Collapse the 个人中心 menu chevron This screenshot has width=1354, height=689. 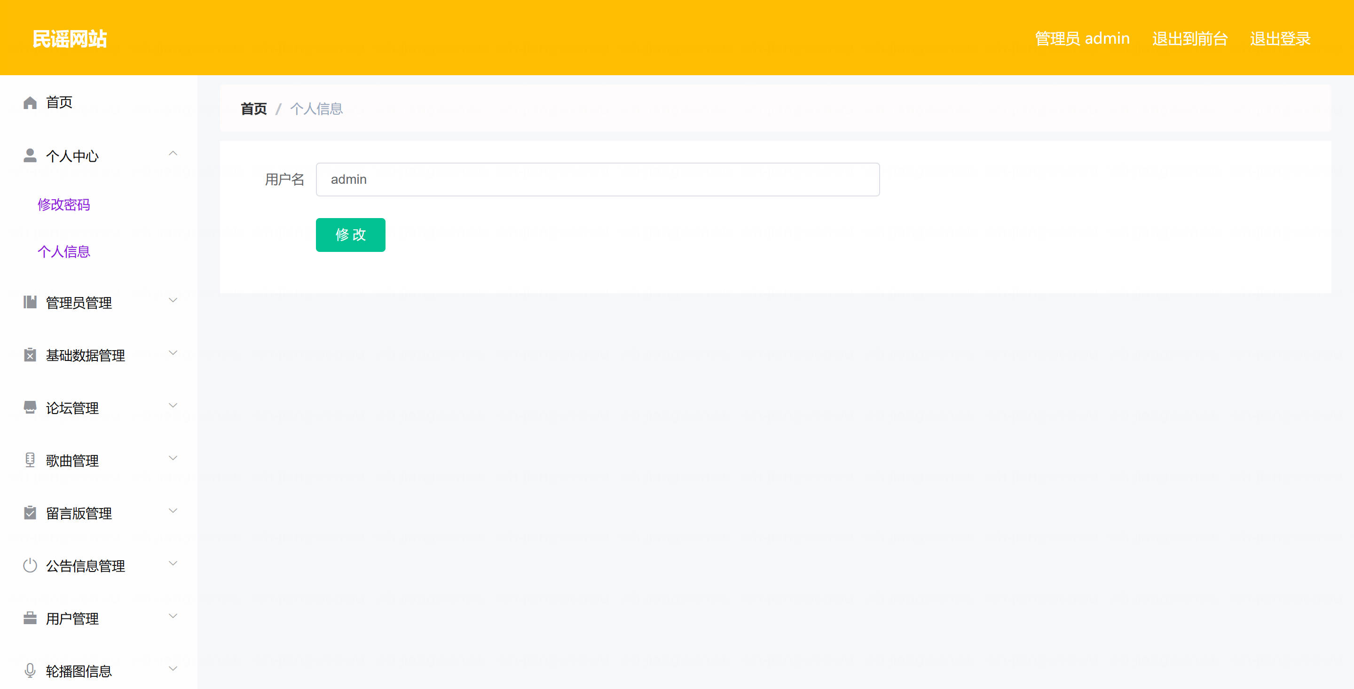[173, 154]
